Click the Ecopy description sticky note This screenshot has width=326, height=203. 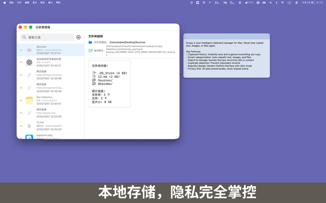[x=226, y=57]
